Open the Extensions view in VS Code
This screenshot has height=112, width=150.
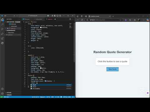pyautogui.click(x=2, y=39)
